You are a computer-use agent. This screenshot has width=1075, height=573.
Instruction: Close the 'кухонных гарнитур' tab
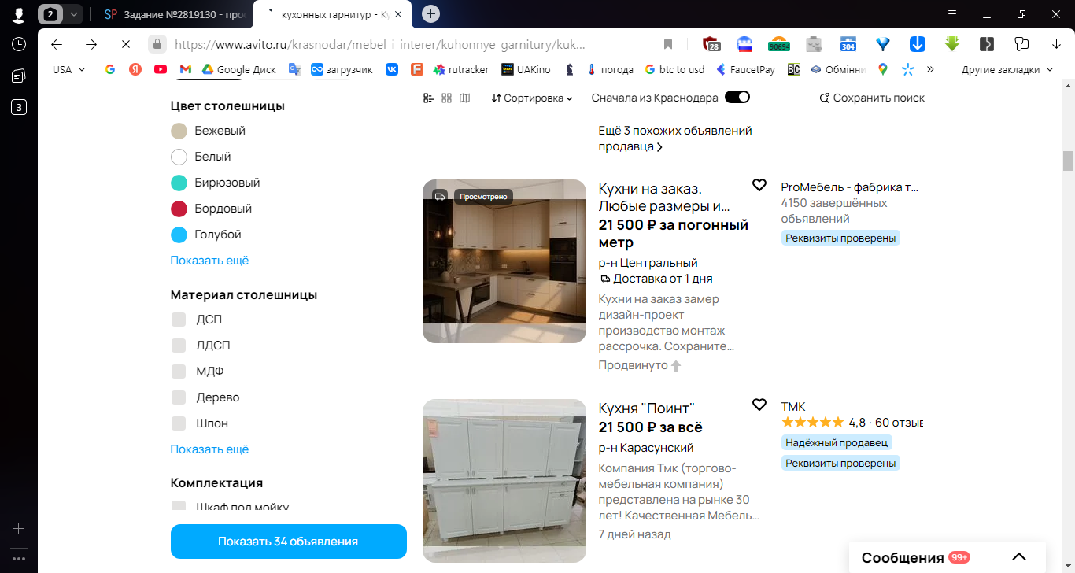(x=398, y=14)
